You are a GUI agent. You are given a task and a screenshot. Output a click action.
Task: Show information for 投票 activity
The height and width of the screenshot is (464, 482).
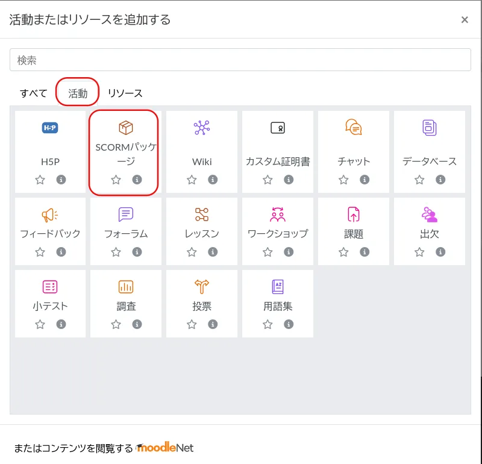(213, 324)
